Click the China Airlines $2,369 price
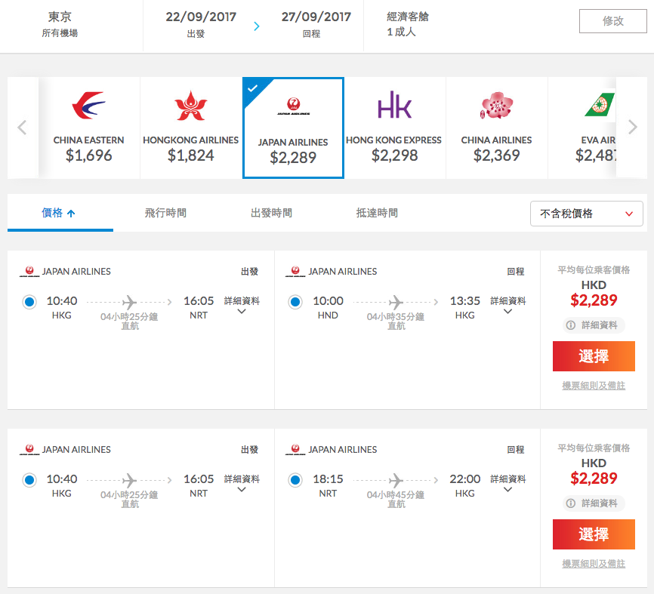The width and height of the screenshot is (654, 594). 496,155
